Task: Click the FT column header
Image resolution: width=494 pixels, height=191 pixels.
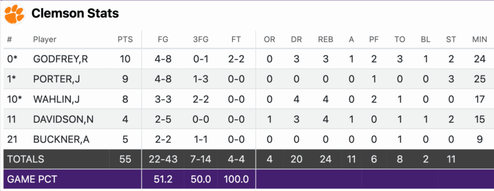Action: pos(236,39)
